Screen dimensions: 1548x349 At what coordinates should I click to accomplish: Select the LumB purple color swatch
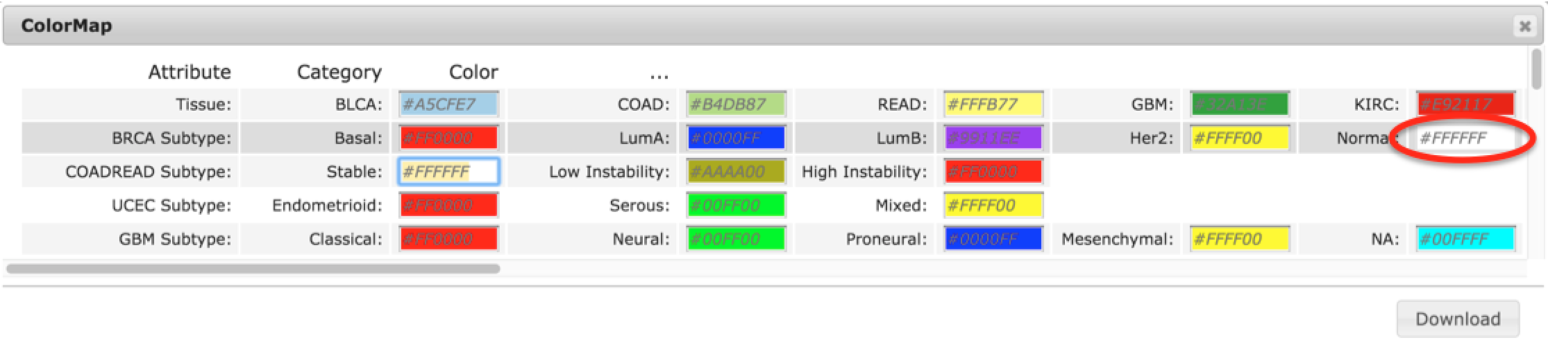[993, 138]
